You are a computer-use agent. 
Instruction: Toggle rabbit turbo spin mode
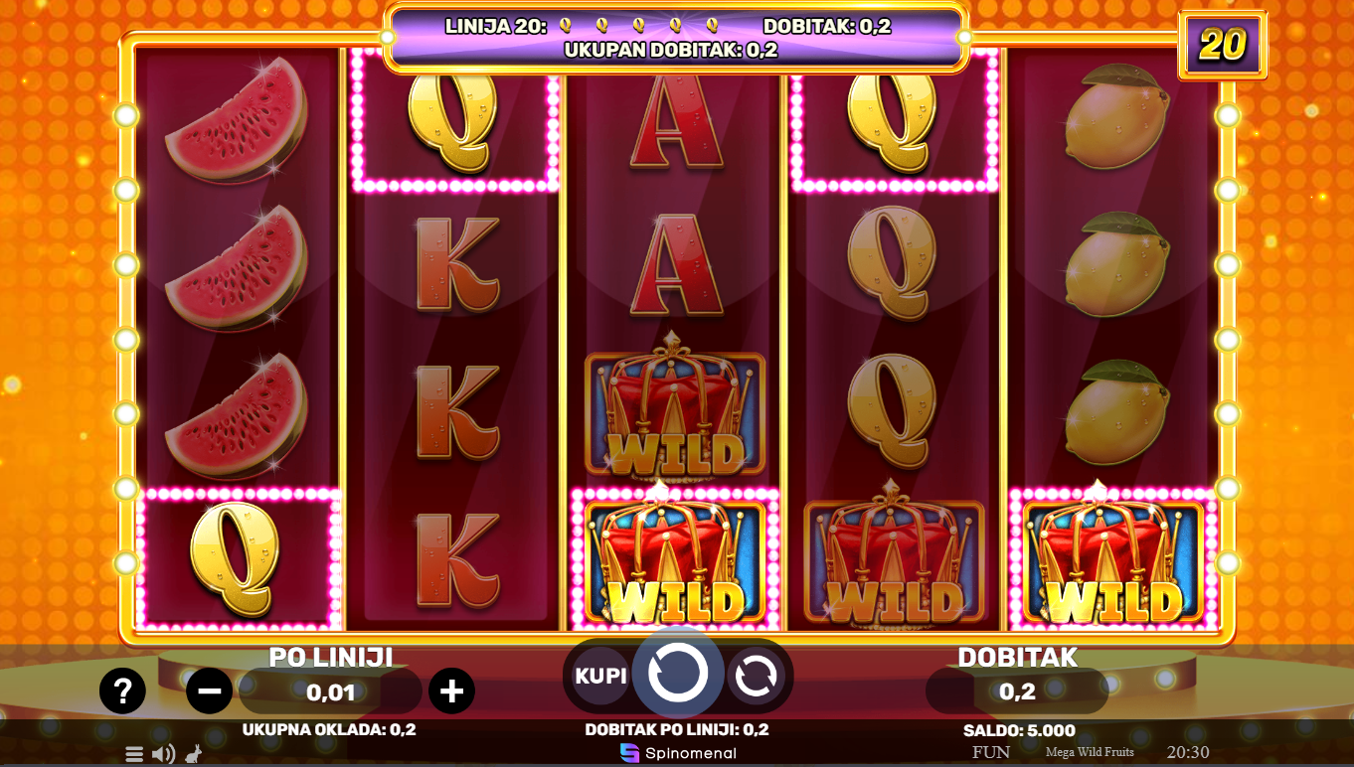point(195,754)
